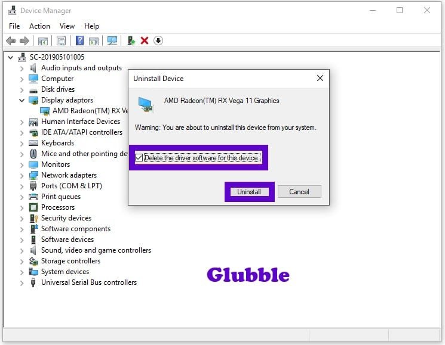Viewport: 445px width, 345px height.
Task: Open the Help menu
Action: (x=91, y=26)
